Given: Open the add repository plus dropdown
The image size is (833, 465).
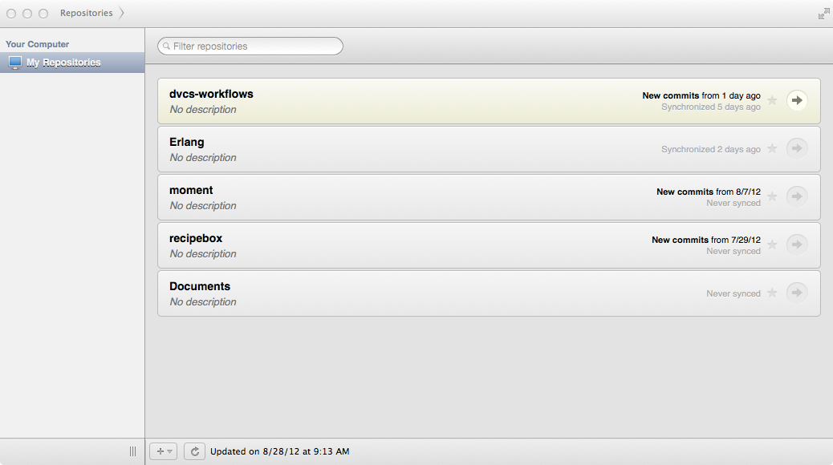Looking at the screenshot, I should point(163,451).
